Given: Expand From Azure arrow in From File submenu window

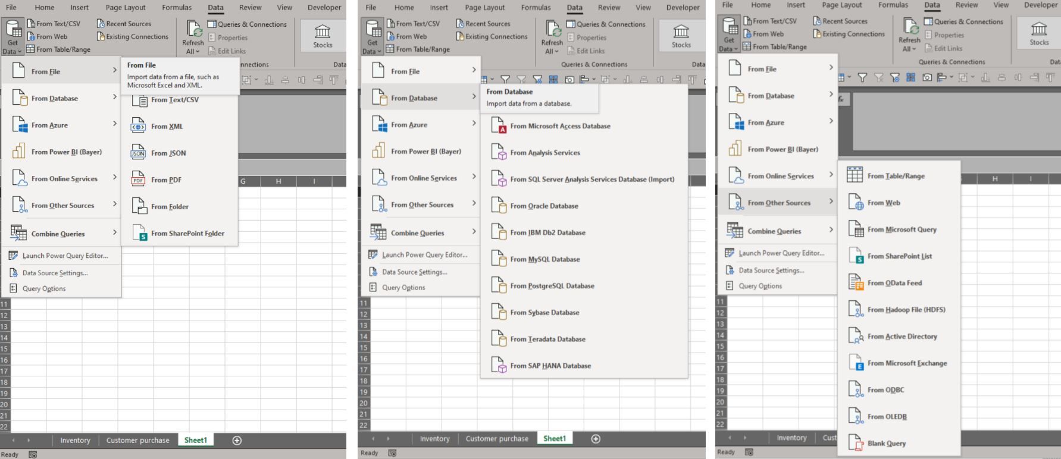Looking at the screenshot, I should click(x=115, y=124).
